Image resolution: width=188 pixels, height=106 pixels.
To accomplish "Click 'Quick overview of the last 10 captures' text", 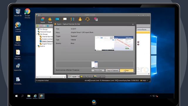I will (x=68, y=70).
